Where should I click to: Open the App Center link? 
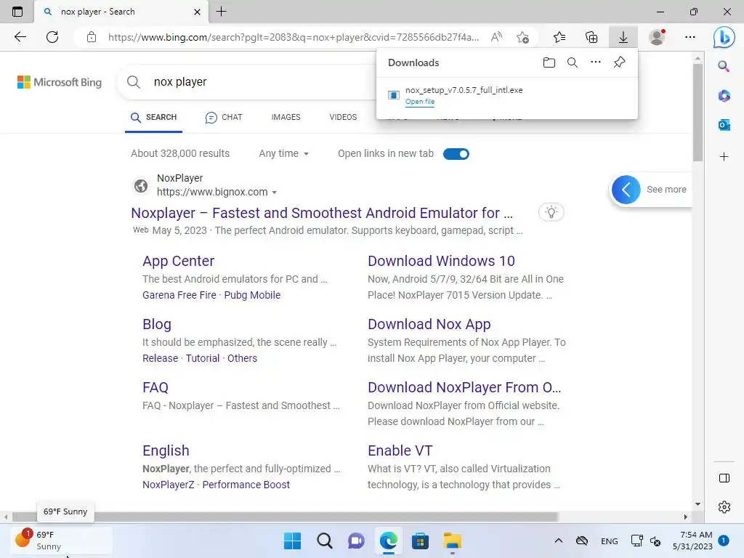point(179,261)
